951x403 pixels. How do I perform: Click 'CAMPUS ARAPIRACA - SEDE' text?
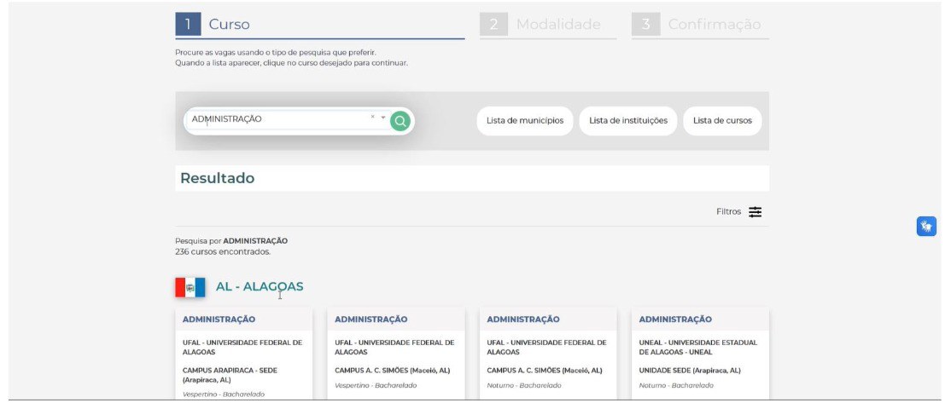click(x=230, y=371)
